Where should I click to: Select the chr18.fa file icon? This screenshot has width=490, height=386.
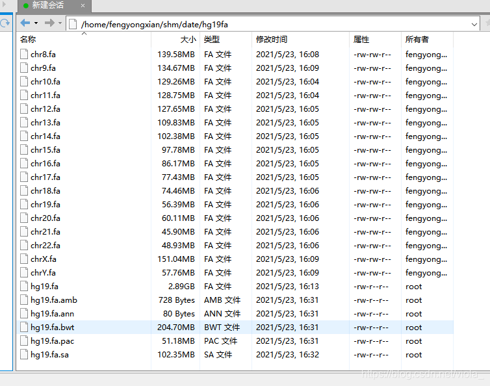(x=24, y=190)
